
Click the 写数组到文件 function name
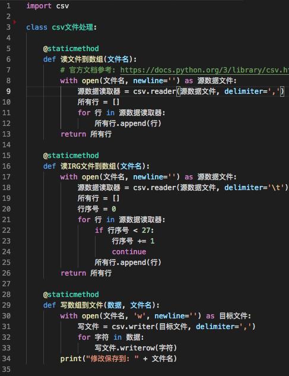82,305
